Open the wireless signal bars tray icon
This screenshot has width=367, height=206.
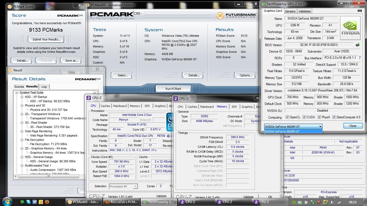pos(339,202)
